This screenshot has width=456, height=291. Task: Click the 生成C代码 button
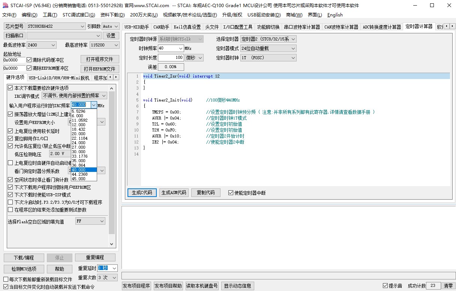tap(142, 193)
